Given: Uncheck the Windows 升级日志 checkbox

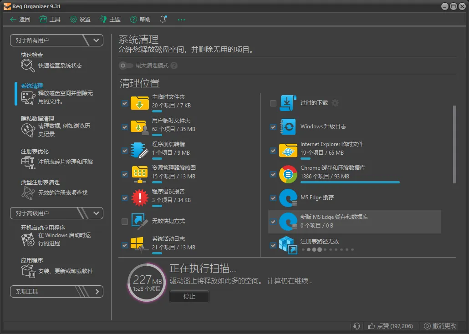Looking at the screenshot, I should 273,127.
